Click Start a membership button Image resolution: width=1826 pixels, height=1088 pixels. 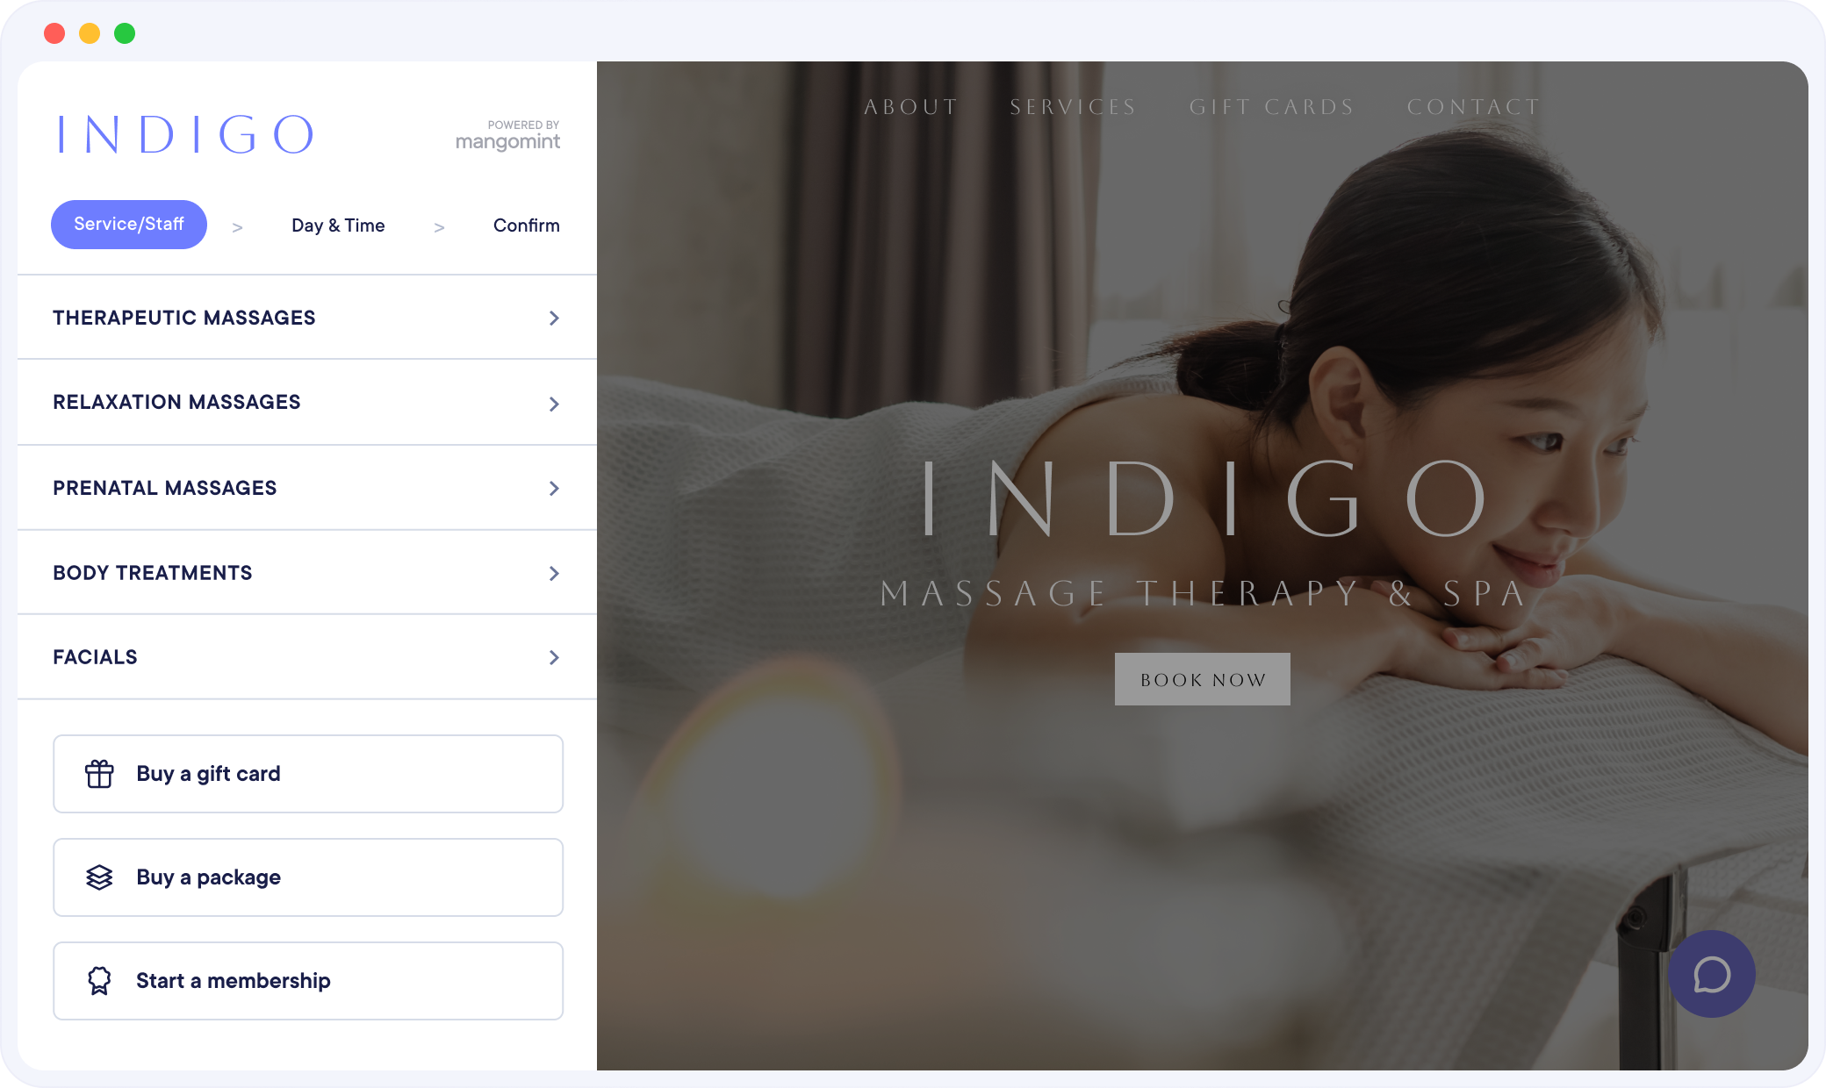tap(308, 981)
